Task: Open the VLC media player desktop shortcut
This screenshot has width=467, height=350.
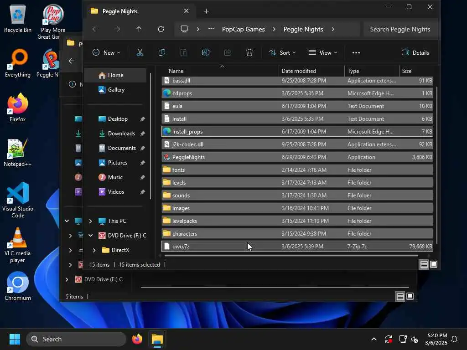Action: [18, 245]
